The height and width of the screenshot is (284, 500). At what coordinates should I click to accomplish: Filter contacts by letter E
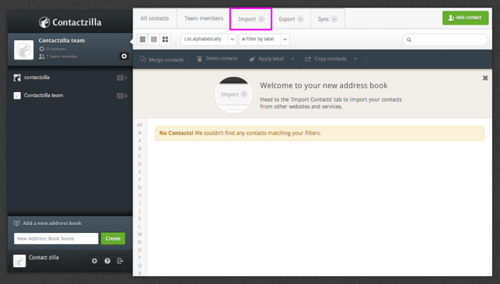pos(139,172)
